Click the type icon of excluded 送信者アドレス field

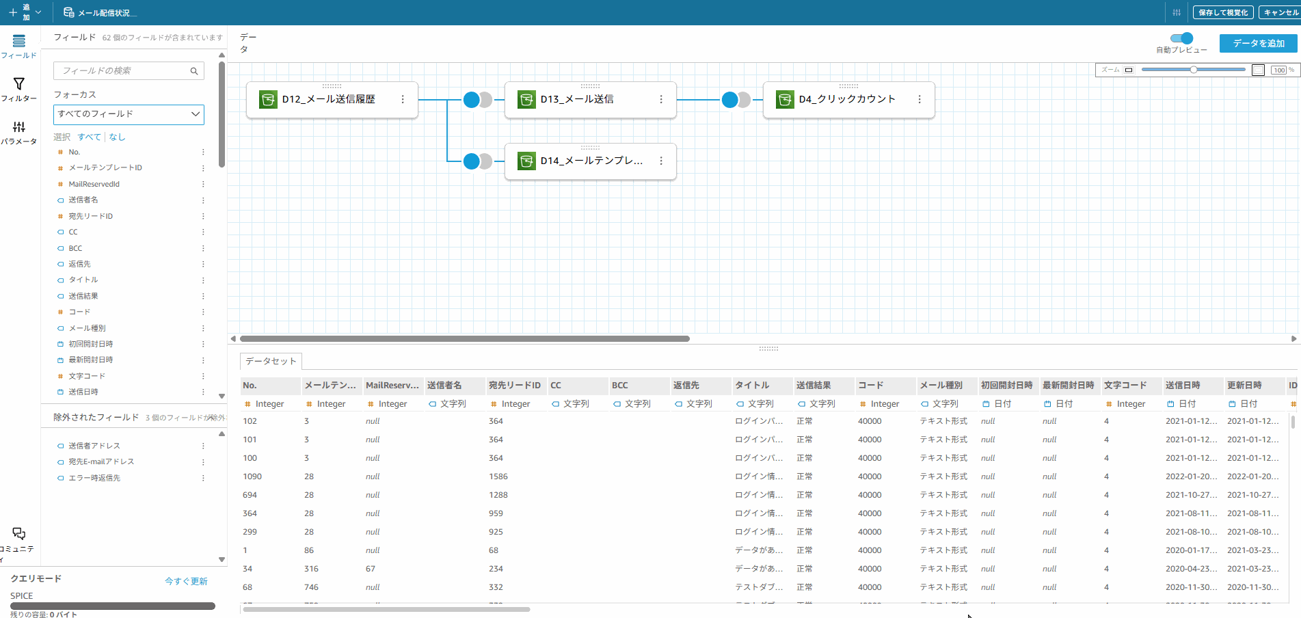(x=60, y=446)
